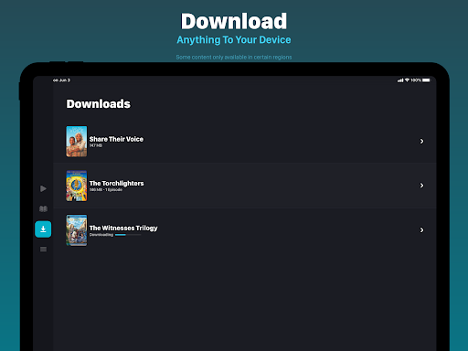
Task: Tap the battery icon in status bar
Action: [426, 80]
